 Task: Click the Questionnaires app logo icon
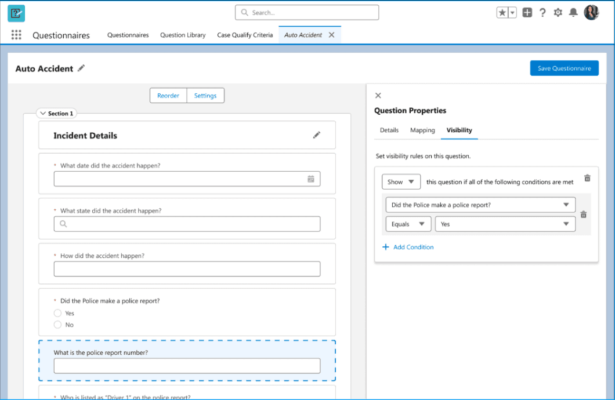16,13
